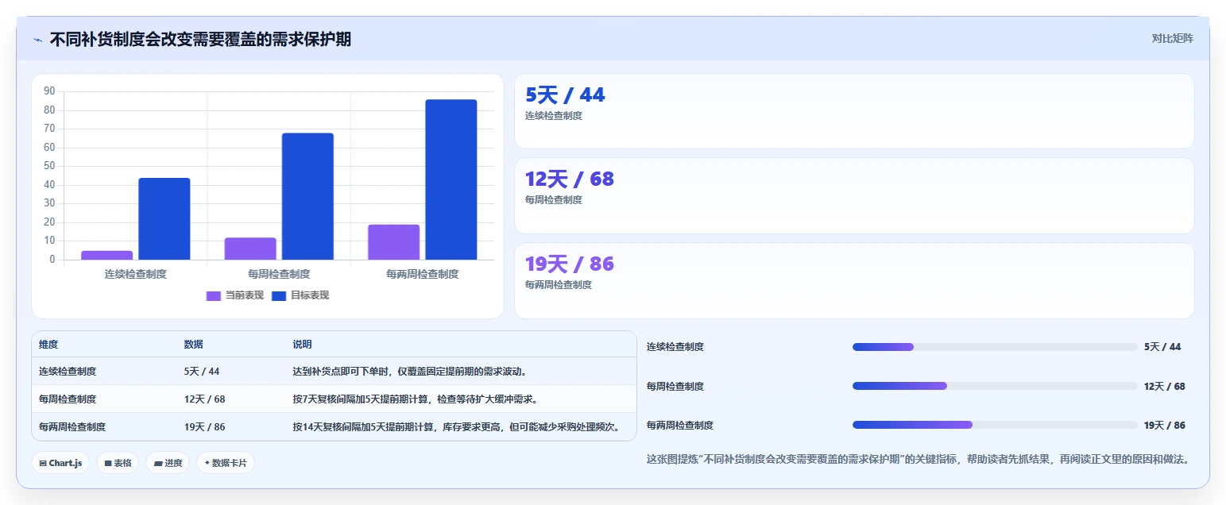
Task: Click the 数据 table column header
Action: pyautogui.click(x=194, y=345)
